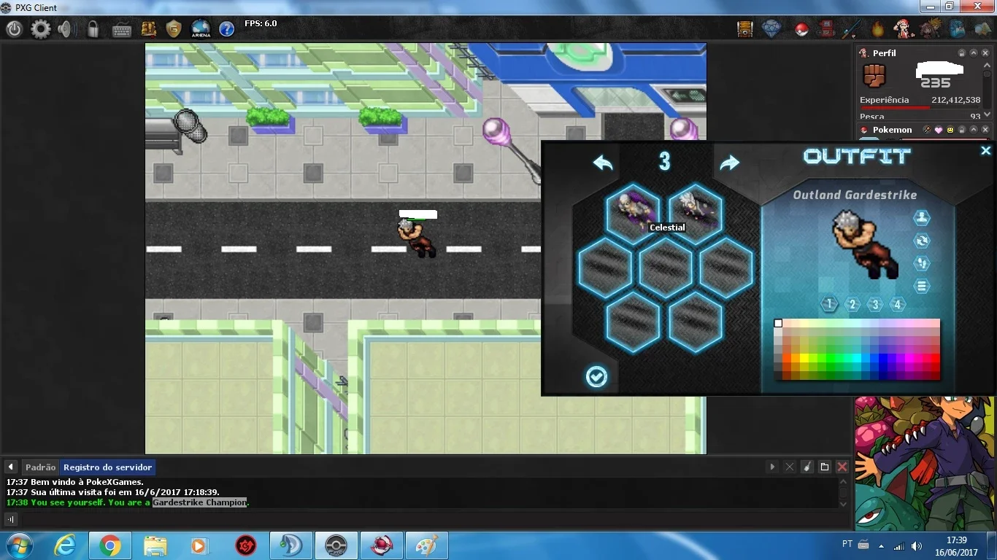Switch to the Padrão chat tab

click(40, 467)
